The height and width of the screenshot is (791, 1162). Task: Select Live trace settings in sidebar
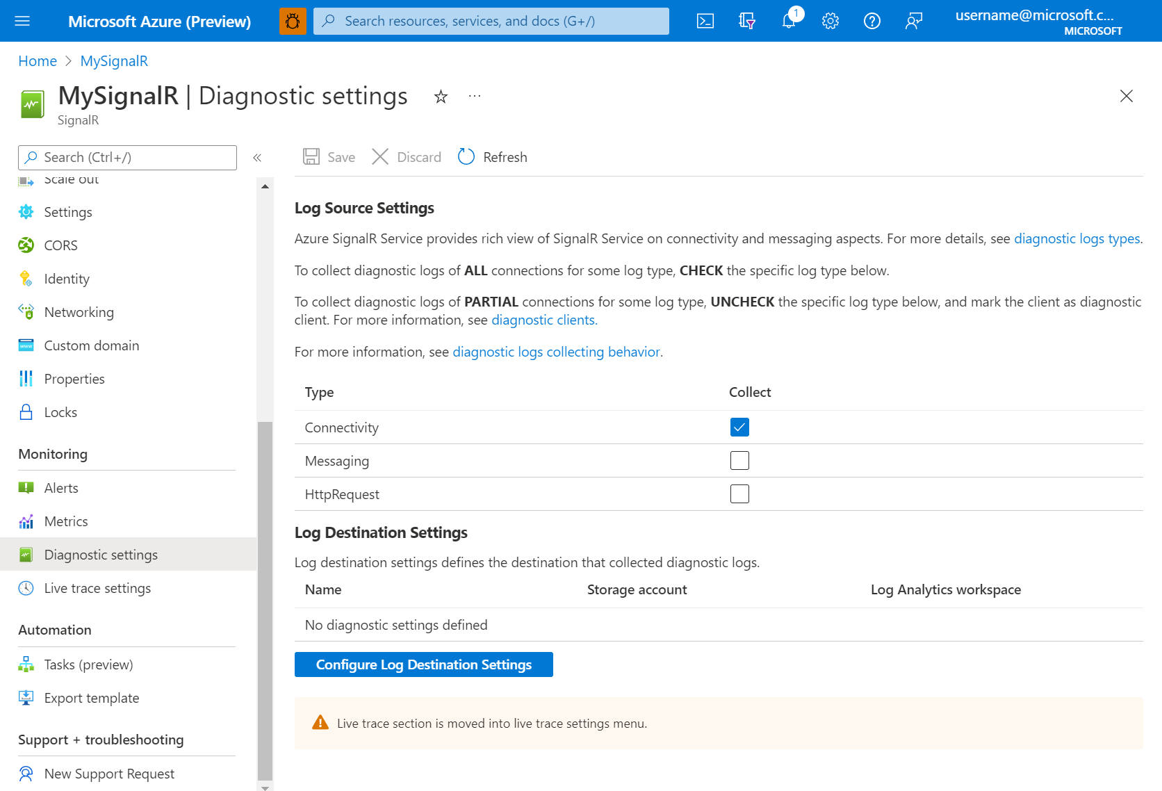[x=97, y=588]
